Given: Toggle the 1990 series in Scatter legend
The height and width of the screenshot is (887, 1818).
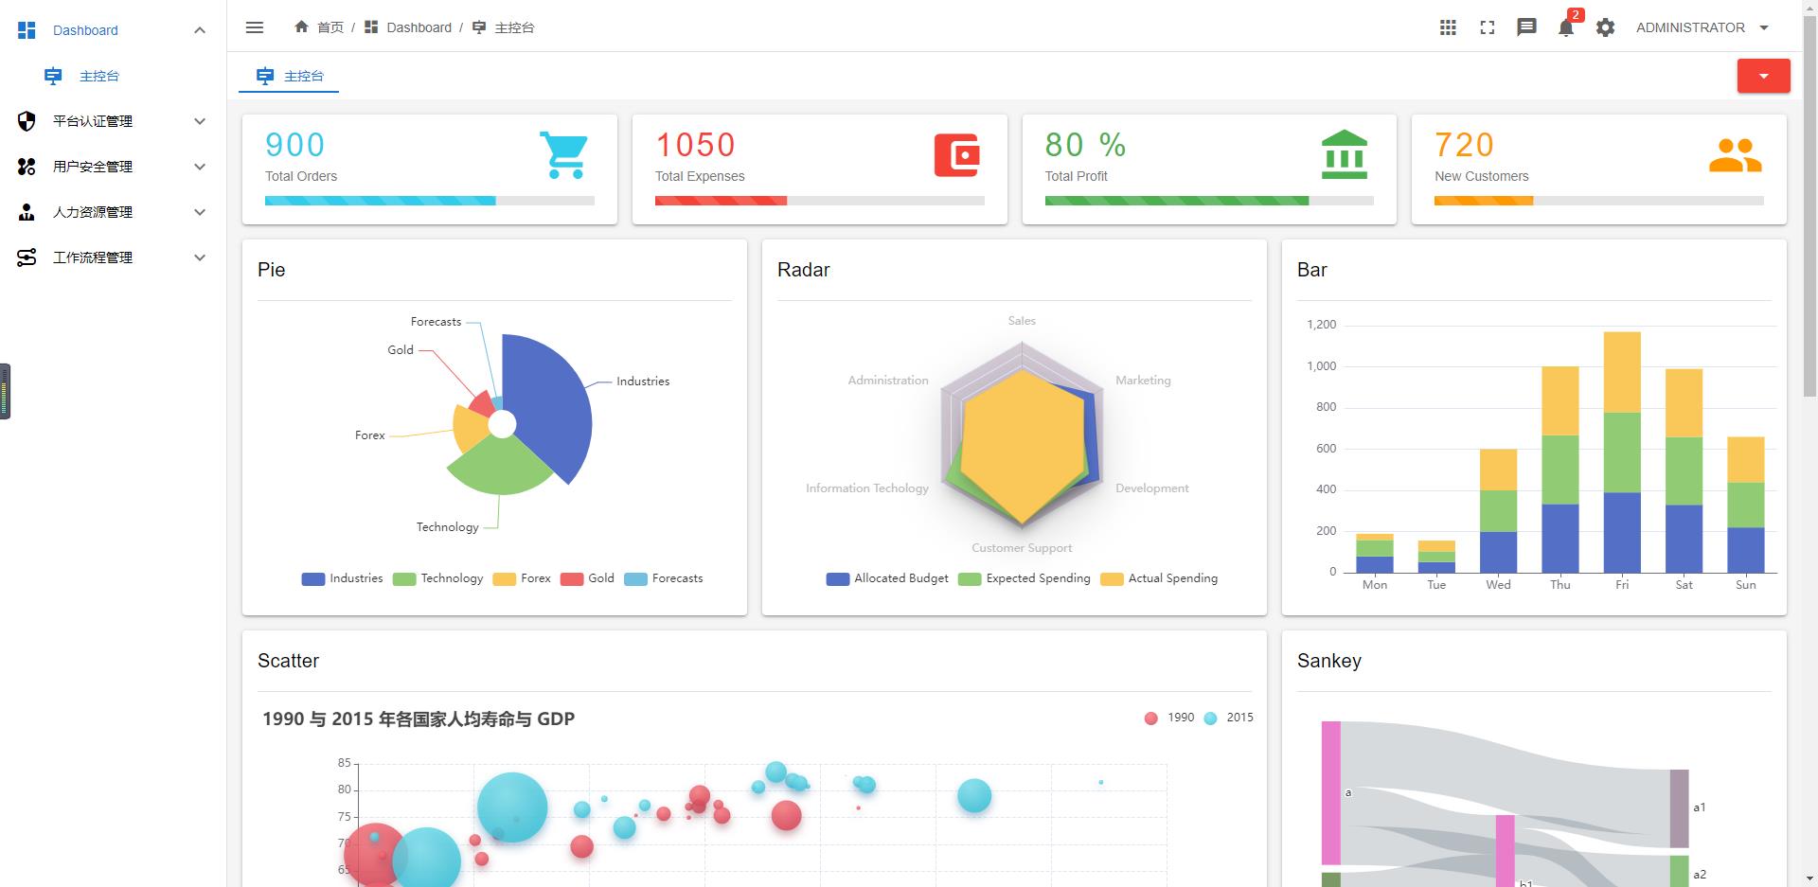Looking at the screenshot, I should [1169, 718].
